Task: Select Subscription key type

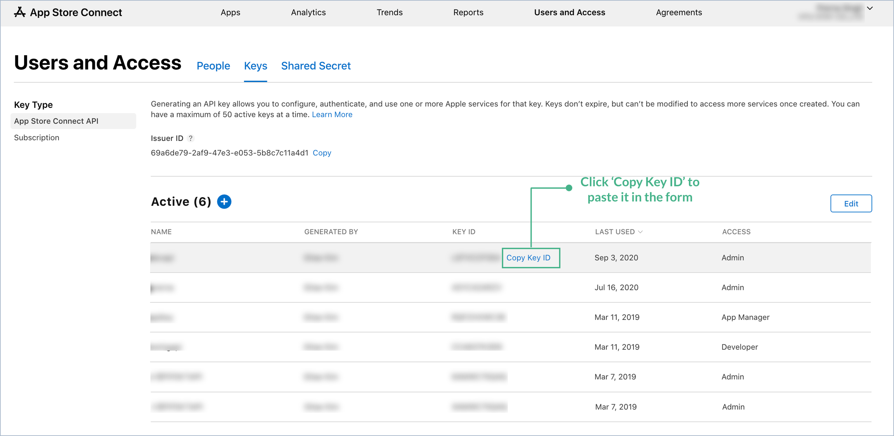Action: click(37, 137)
